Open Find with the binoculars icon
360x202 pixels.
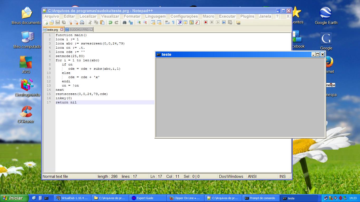click(x=124, y=23)
